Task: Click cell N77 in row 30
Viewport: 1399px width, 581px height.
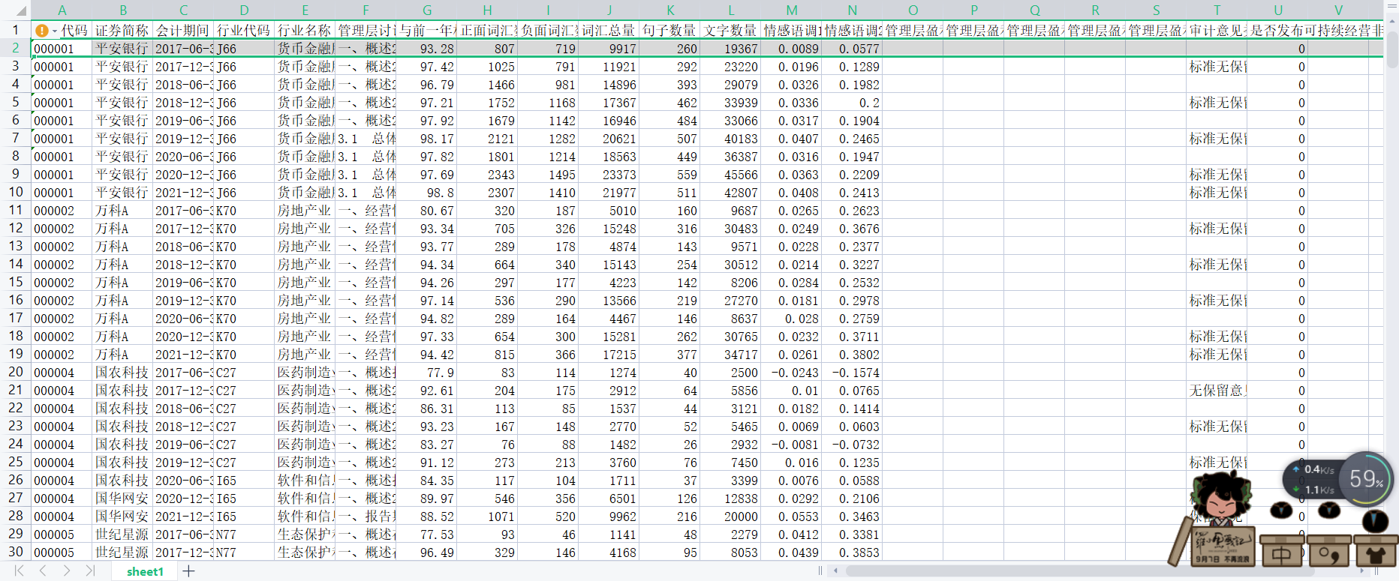Action: (245, 553)
